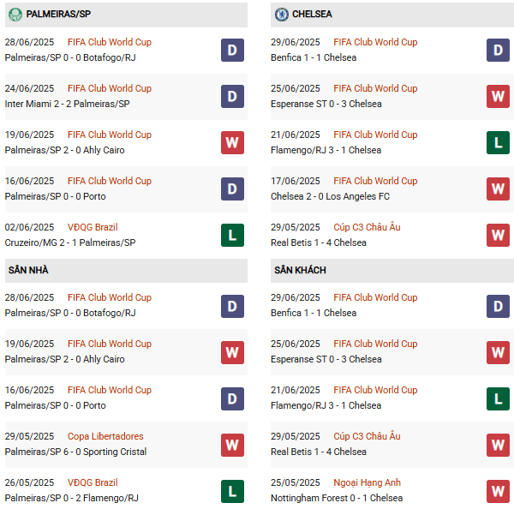Open the SÂN KHÁCH section heading

point(300,270)
